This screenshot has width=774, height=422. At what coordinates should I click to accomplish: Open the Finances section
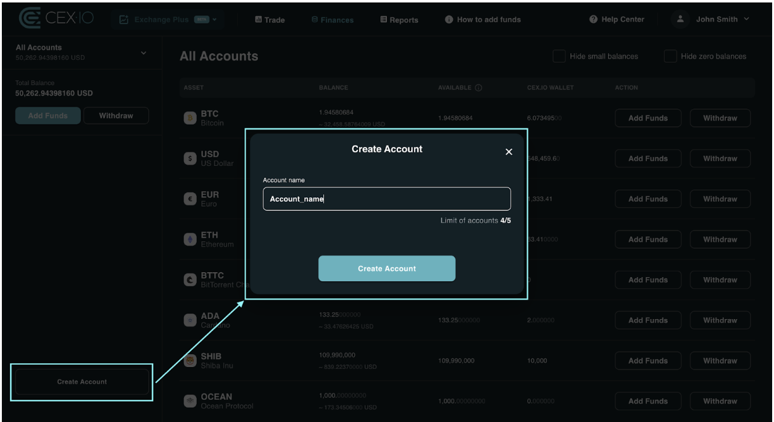click(333, 20)
